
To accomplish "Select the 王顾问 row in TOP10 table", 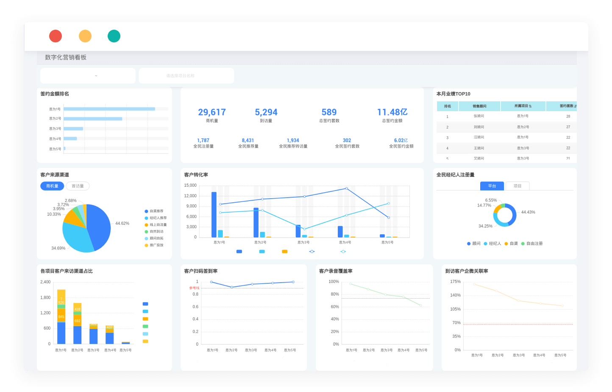I will [x=507, y=148].
